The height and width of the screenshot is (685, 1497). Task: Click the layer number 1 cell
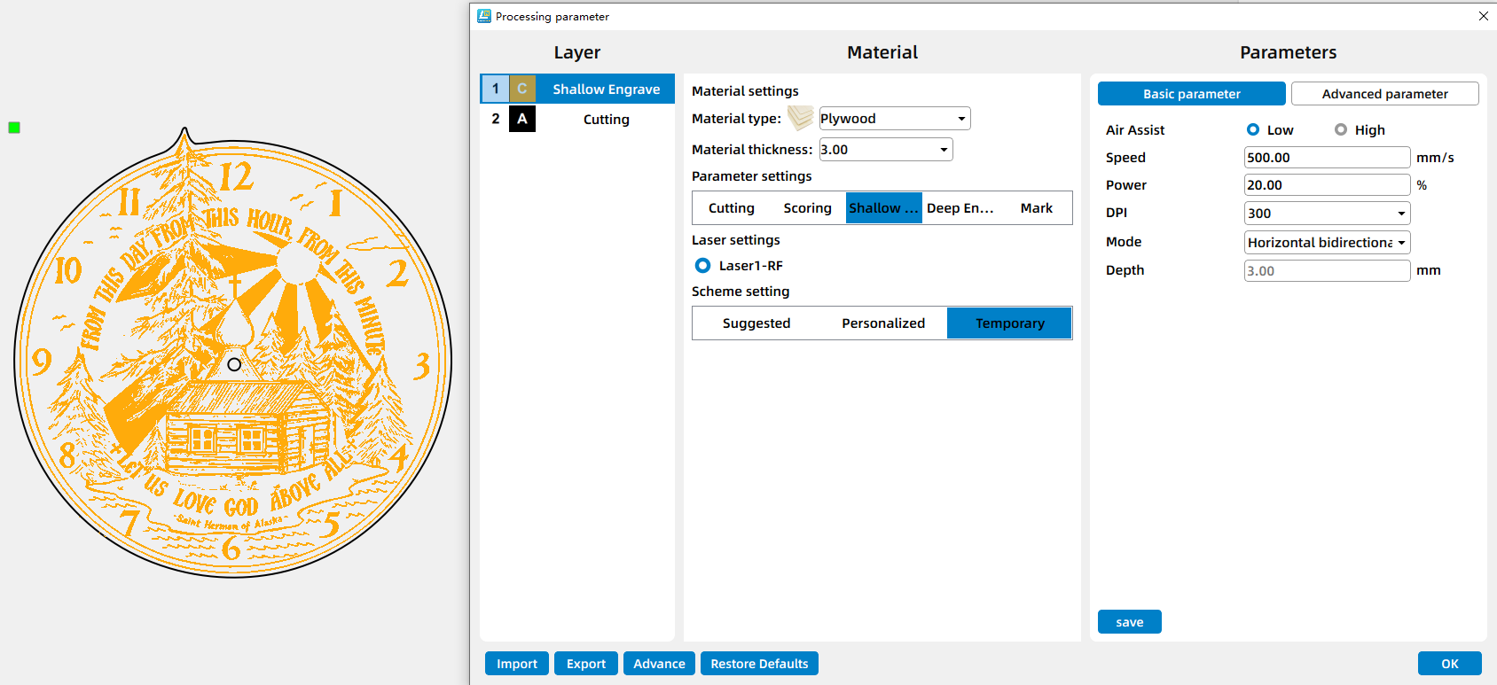click(x=495, y=89)
